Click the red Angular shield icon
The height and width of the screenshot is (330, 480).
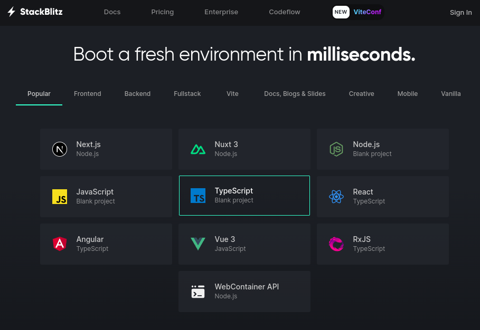60,244
